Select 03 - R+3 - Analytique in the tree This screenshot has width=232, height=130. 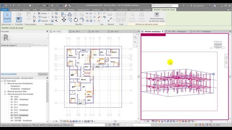(x=19, y=116)
